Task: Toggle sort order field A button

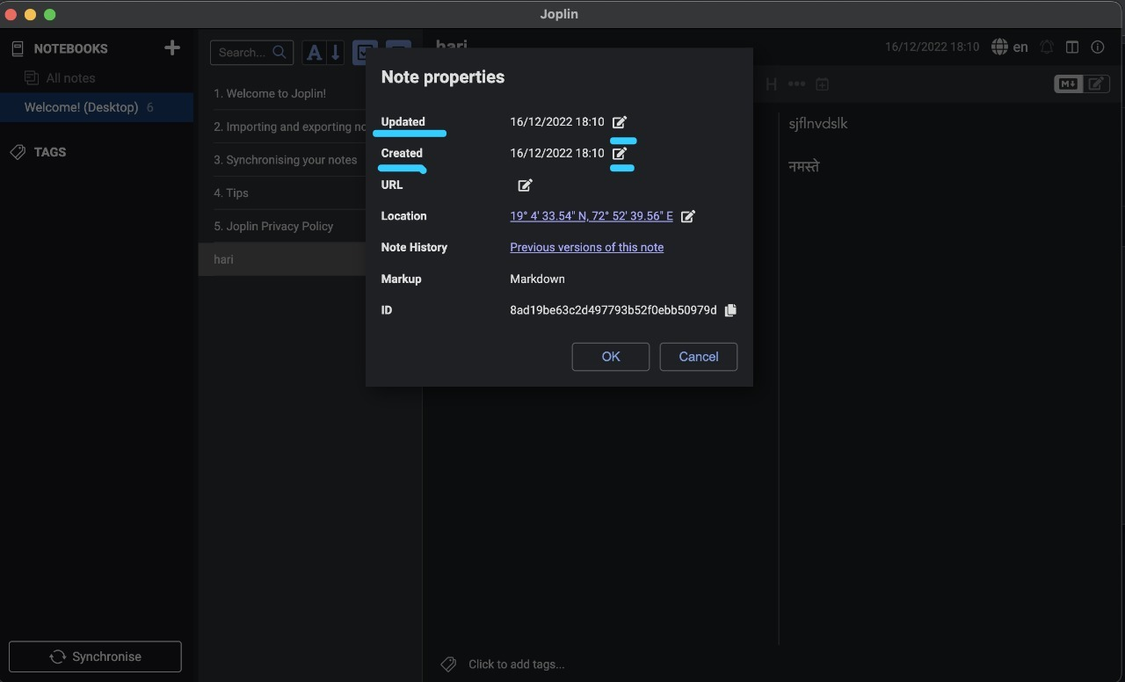Action: [x=314, y=53]
